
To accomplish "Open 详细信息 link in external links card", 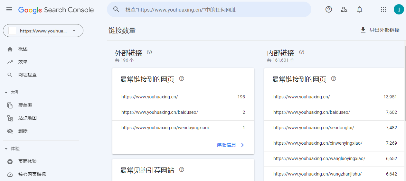I will [x=230, y=145].
